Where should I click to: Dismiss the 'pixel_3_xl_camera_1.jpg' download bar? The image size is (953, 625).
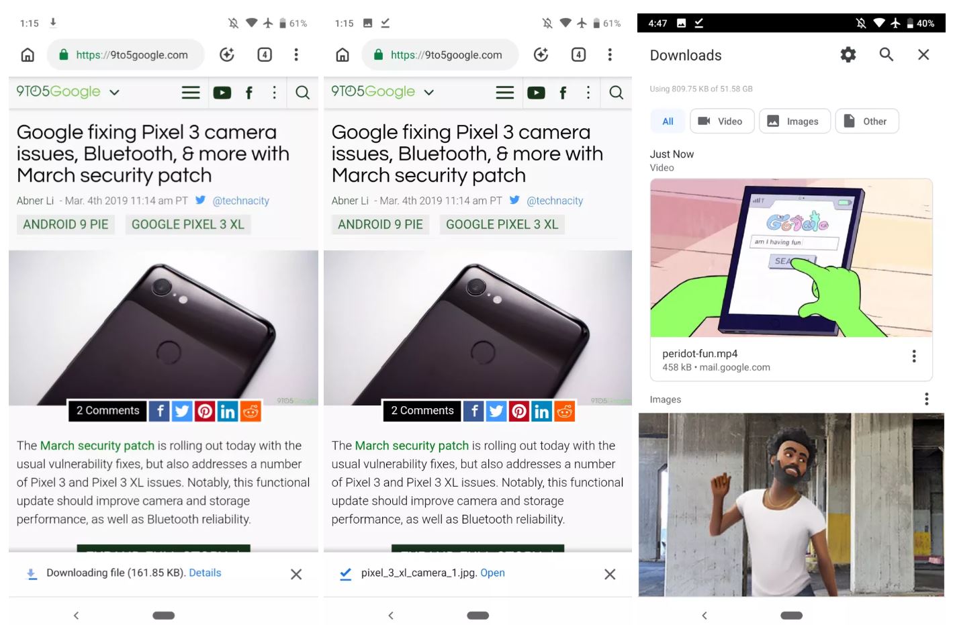point(610,574)
